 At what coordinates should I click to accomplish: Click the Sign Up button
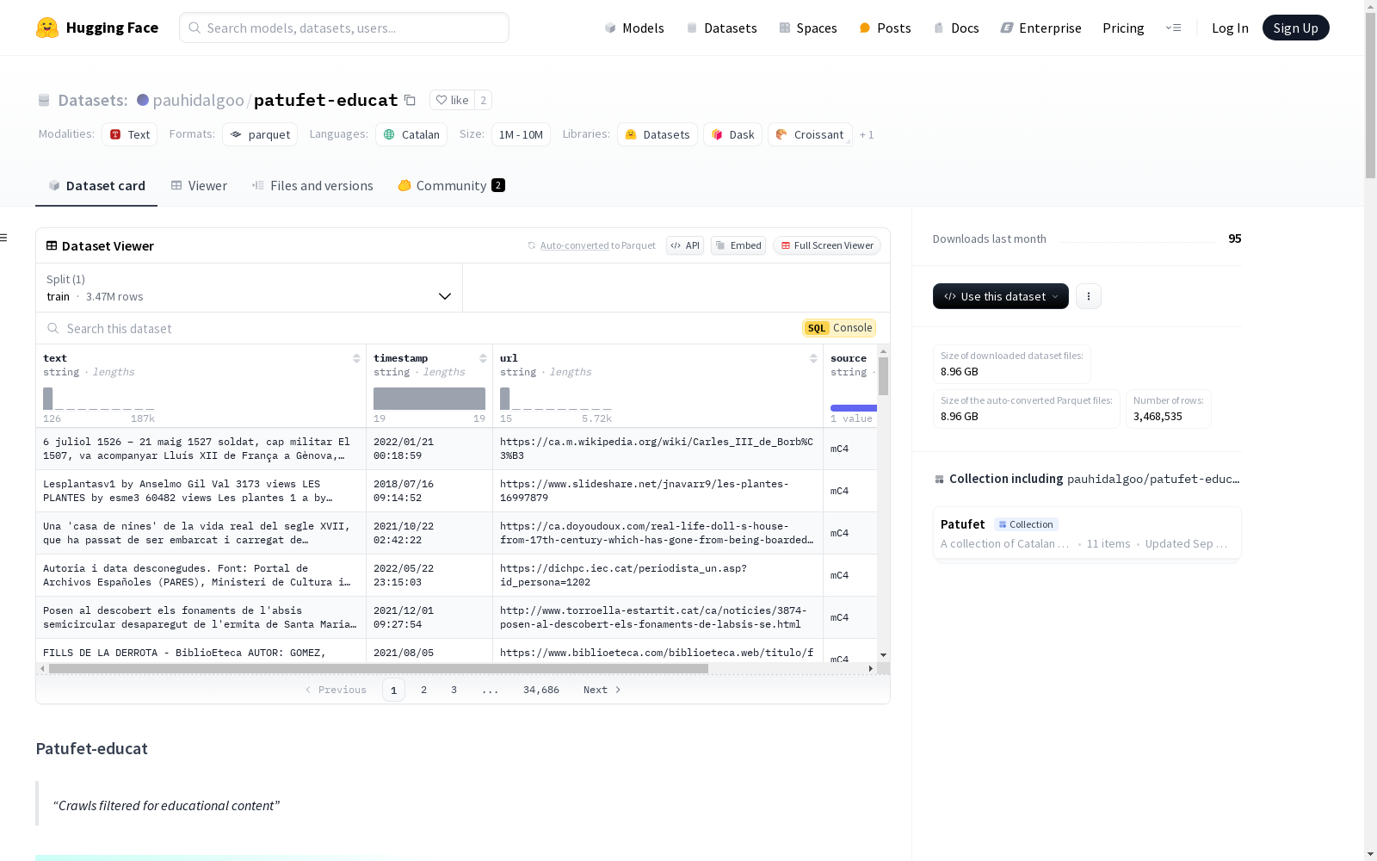pyautogui.click(x=1295, y=28)
